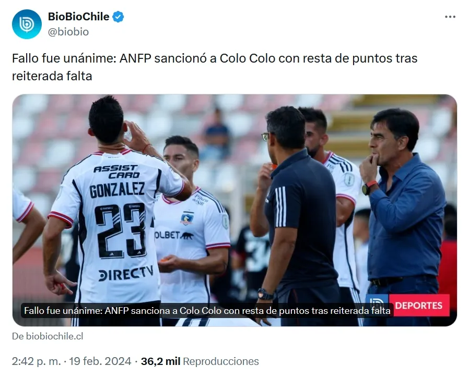Screen dimensions: 469x378
Task: Click the BioBioChile account name
Action: pyautogui.click(x=79, y=17)
